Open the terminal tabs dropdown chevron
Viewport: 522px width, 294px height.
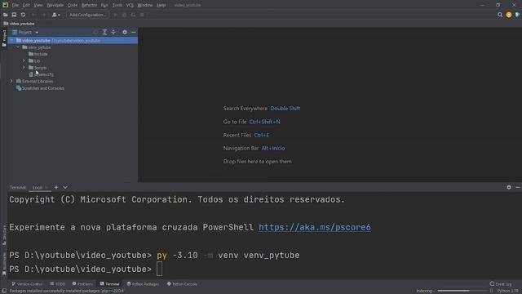[x=65, y=187]
